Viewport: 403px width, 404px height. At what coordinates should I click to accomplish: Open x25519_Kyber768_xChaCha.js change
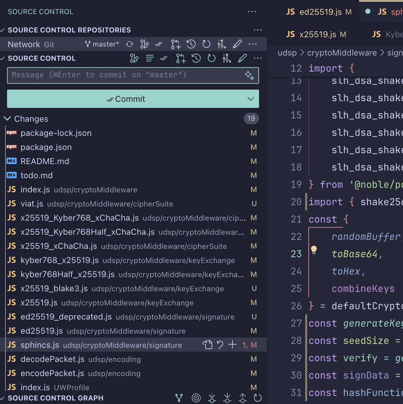[133, 218]
